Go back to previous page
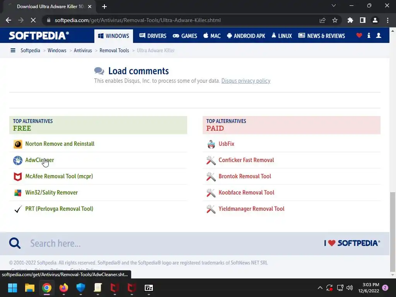The width and height of the screenshot is (396, 297). [x=9, y=20]
